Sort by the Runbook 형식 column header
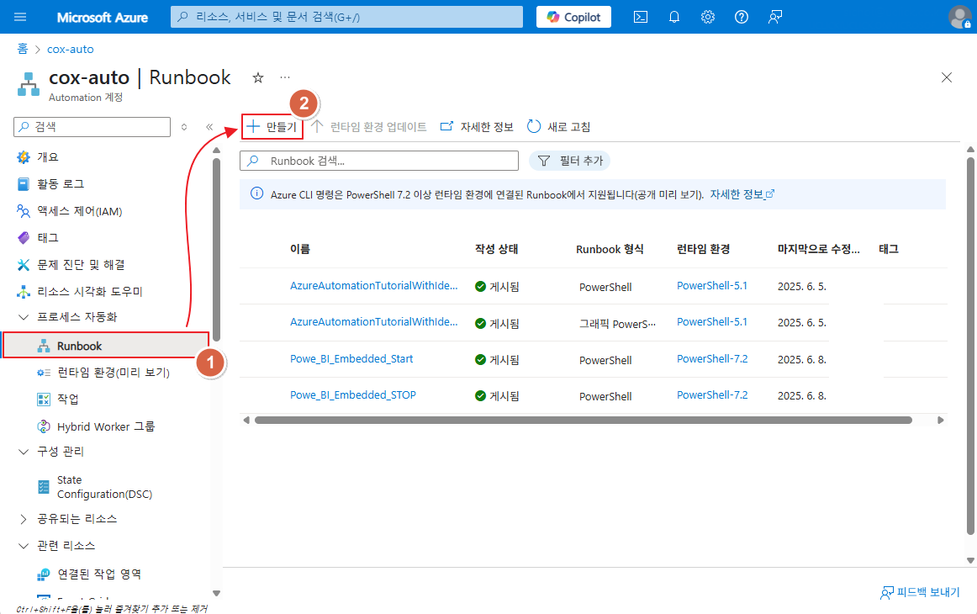Image resolution: width=977 pixels, height=614 pixels. tap(610, 249)
